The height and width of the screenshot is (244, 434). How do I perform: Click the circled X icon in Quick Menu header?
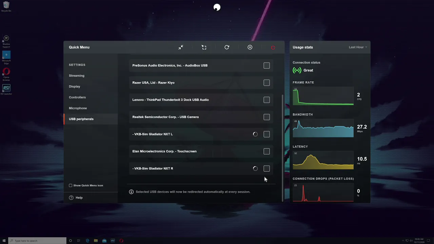pos(250,47)
